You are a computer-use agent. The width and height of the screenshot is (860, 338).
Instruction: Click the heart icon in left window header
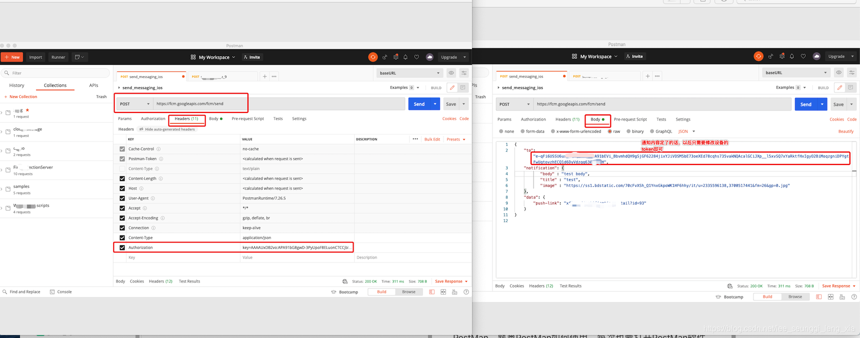click(416, 57)
